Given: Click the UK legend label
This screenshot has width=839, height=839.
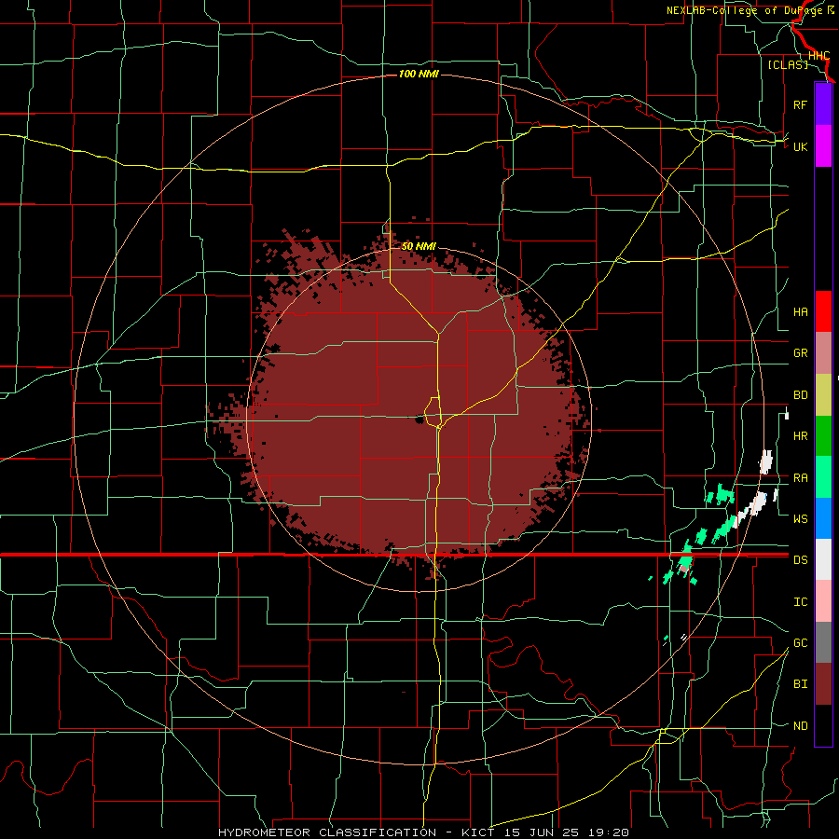Looking at the screenshot, I should click(x=800, y=147).
